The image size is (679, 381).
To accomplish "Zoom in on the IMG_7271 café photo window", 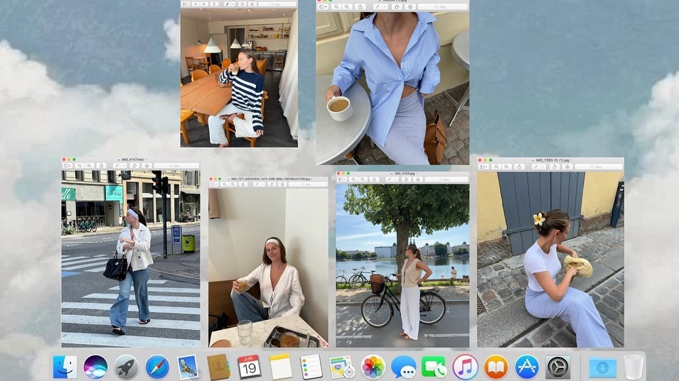I will [233, 184].
